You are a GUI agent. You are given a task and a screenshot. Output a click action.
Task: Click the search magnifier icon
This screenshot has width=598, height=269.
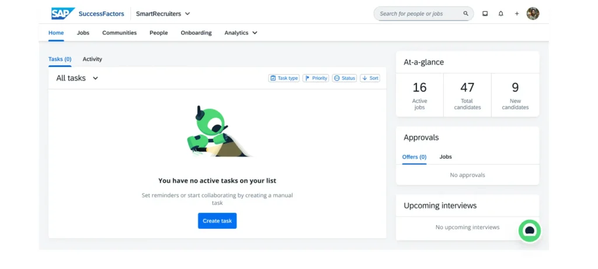point(465,13)
